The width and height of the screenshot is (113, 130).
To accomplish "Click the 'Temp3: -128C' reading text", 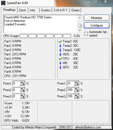I will (72, 50).
